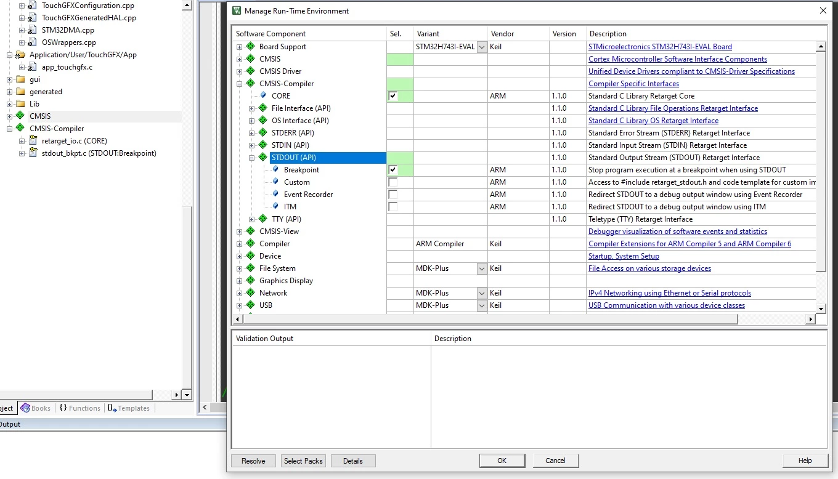Click the Software Component column header
The width and height of the screenshot is (838, 479).
[310, 34]
